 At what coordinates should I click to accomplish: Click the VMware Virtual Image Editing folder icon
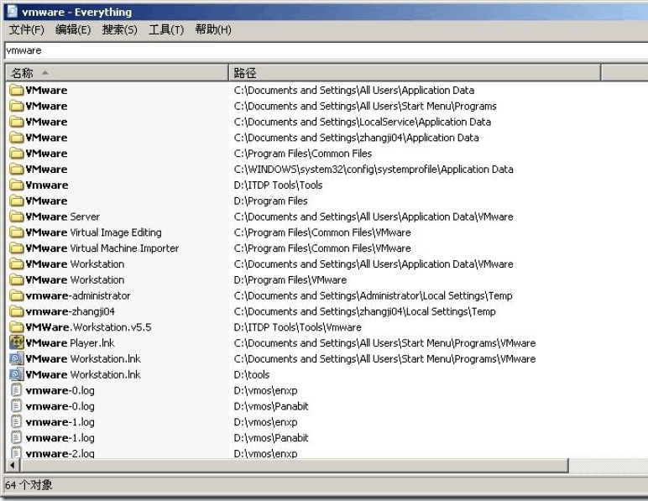point(17,232)
